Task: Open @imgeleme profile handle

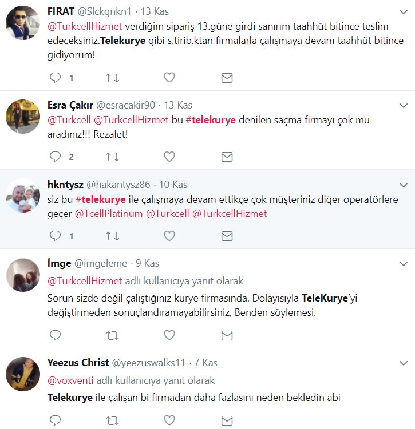Action: tap(101, 263)
